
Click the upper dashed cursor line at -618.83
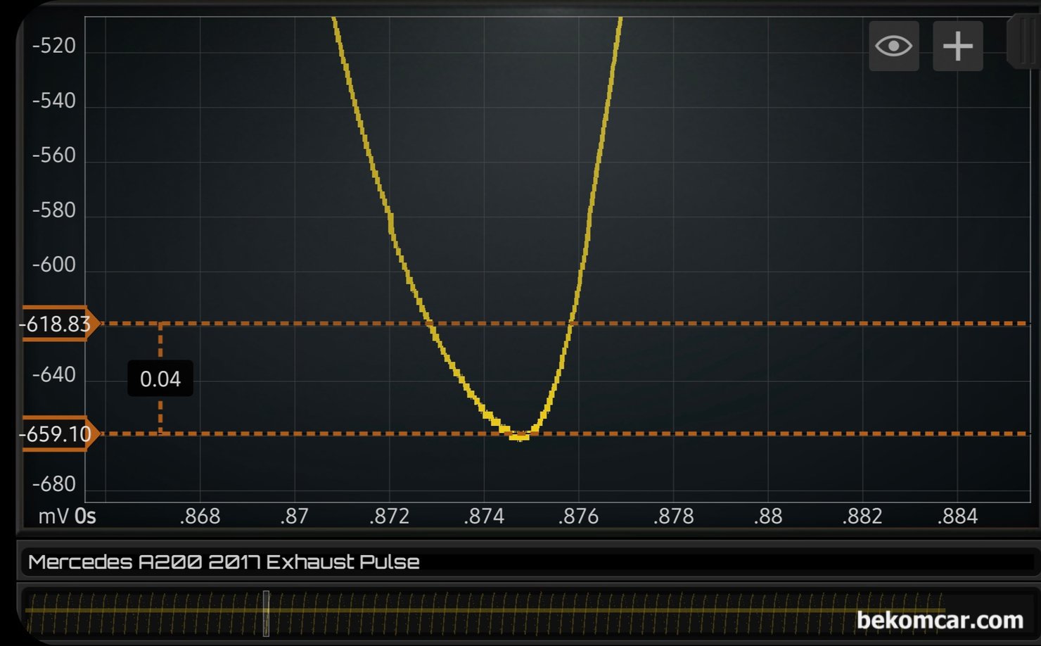point(703,324)
